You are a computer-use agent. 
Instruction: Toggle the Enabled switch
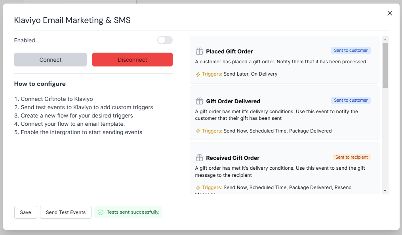(165, 40)
